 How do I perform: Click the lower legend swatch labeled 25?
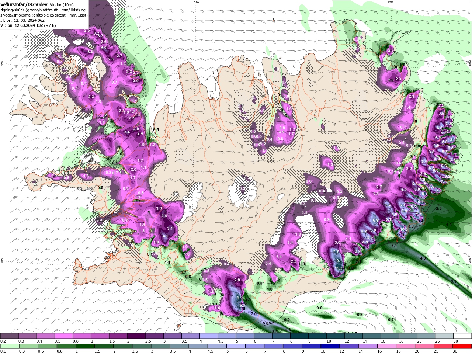(x=443, y=346)
